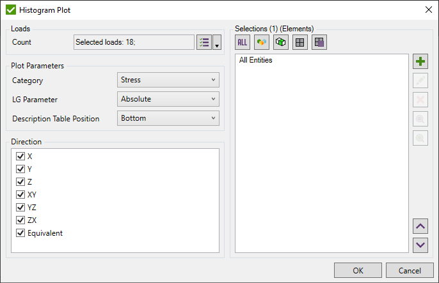439x283 pixels.
Task: Click the multicolored cubes selection icon
Action: pyautogui.click(x=262, y=43)
